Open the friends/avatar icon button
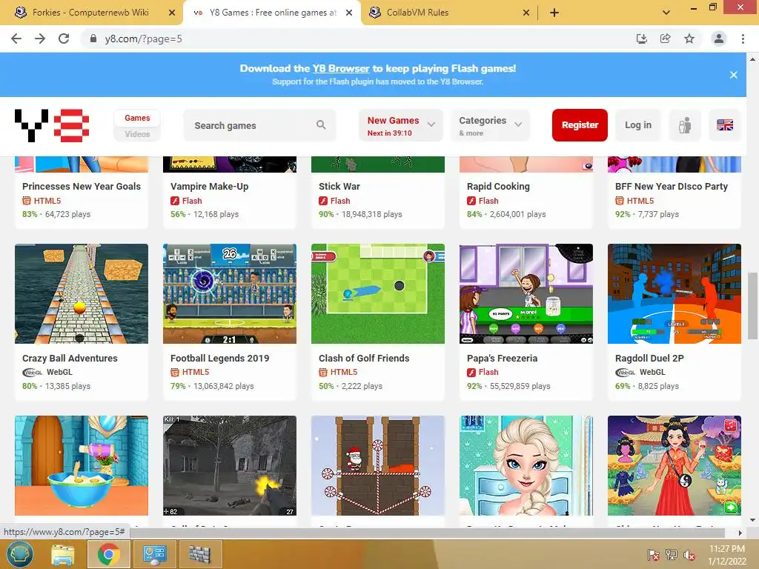 pyautogui.click(x=684, y=125)
